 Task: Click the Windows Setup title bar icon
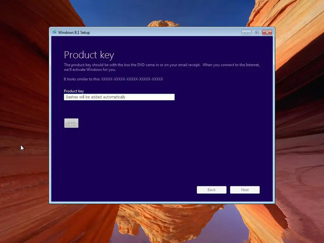(x=54, y=32)
